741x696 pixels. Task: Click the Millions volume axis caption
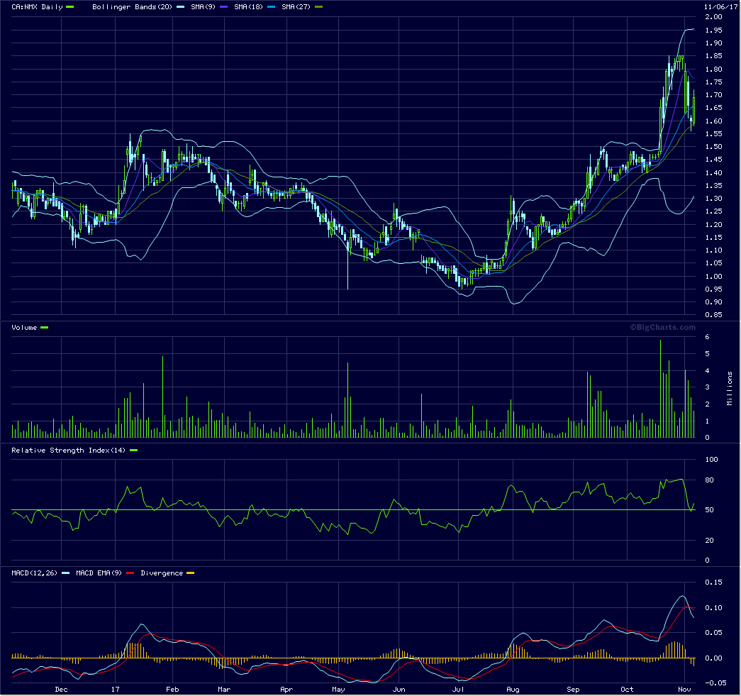(x=730, y=388)
